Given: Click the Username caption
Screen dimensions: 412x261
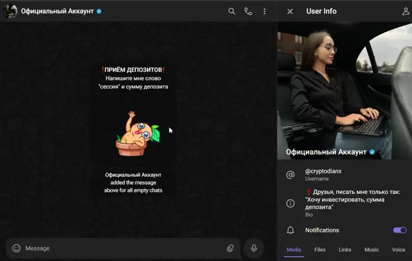Looking at the screenshot, I should tap(317, 179).
